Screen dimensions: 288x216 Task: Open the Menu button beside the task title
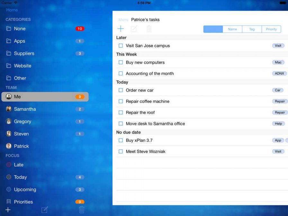[123, 20]
